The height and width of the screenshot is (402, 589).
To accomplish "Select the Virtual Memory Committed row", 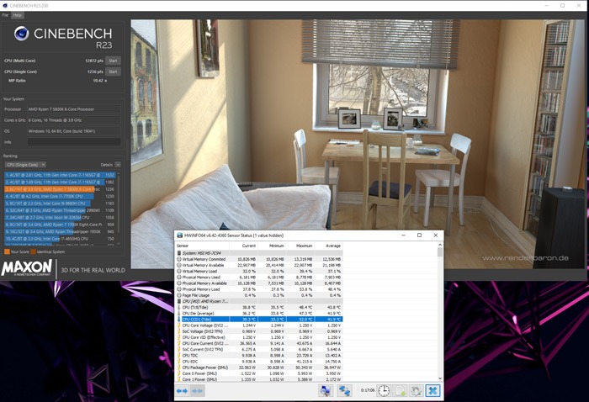I will point(259,259).
